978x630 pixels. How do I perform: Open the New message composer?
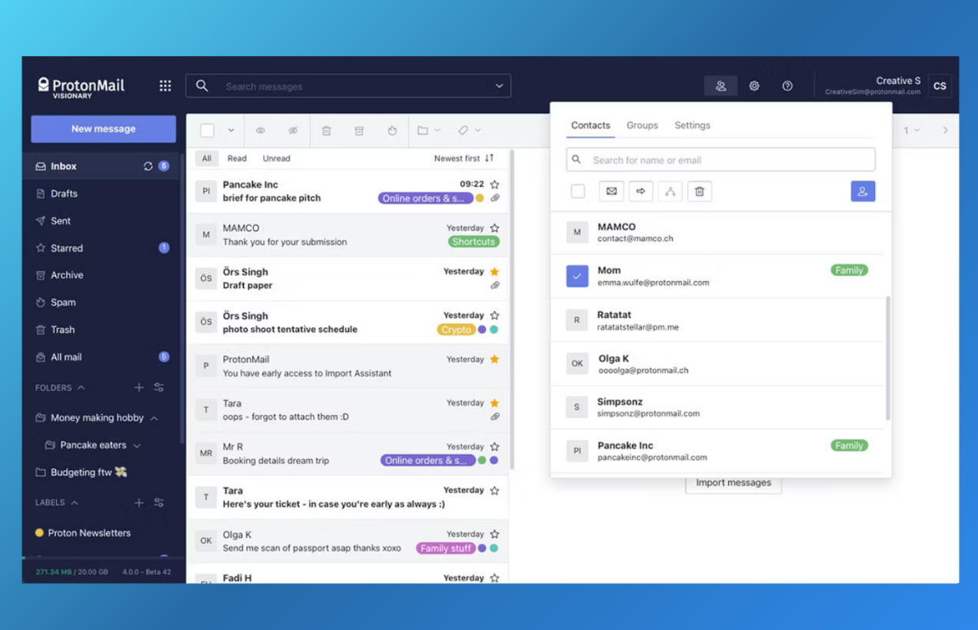[103, 128]
